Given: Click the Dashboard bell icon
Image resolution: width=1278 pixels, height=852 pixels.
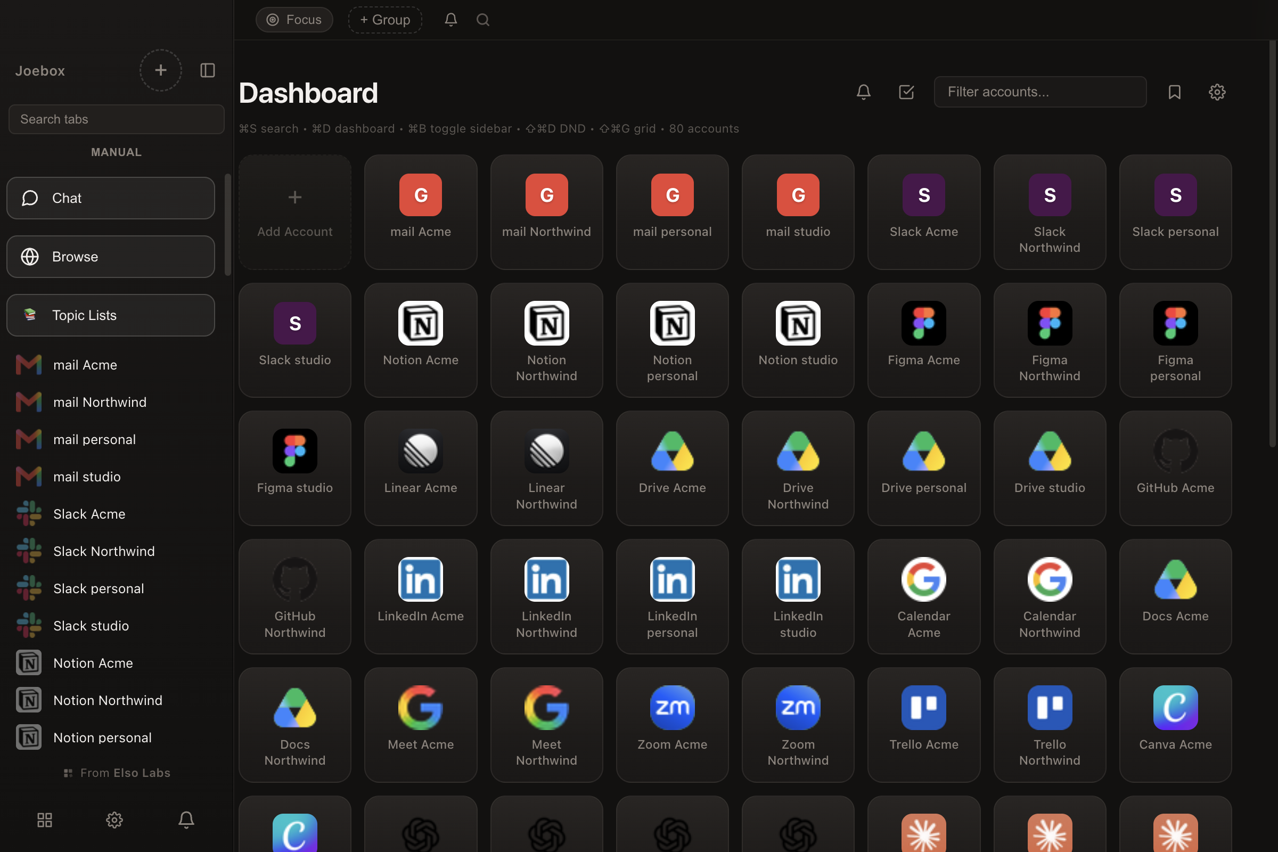Looking at the screenshot, I should [863, 92].
